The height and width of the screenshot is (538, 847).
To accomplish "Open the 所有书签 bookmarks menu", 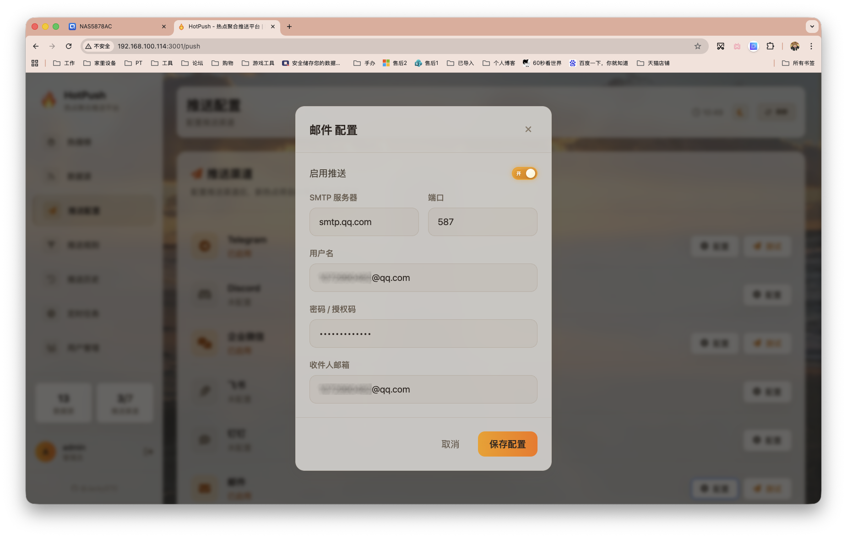I will click(798, 63).
